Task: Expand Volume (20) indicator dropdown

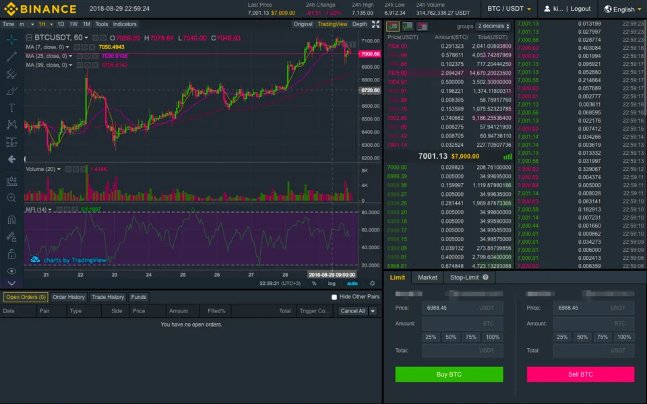Action: point(59,169)
